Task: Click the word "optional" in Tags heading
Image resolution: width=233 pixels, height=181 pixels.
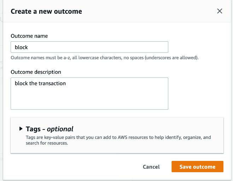Action: [60, 129]
